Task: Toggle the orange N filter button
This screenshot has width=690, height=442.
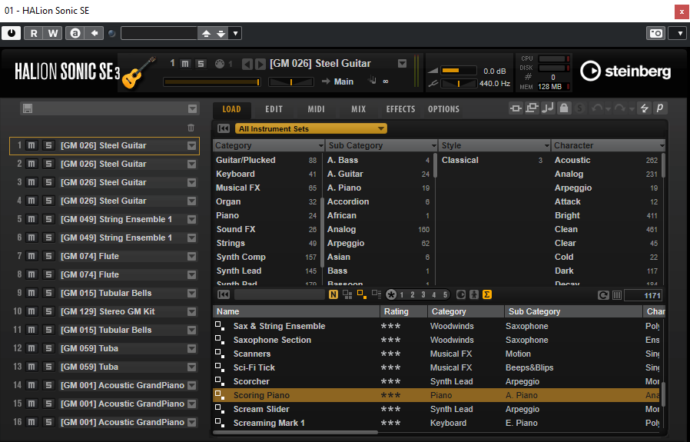Action: [333, 294]
